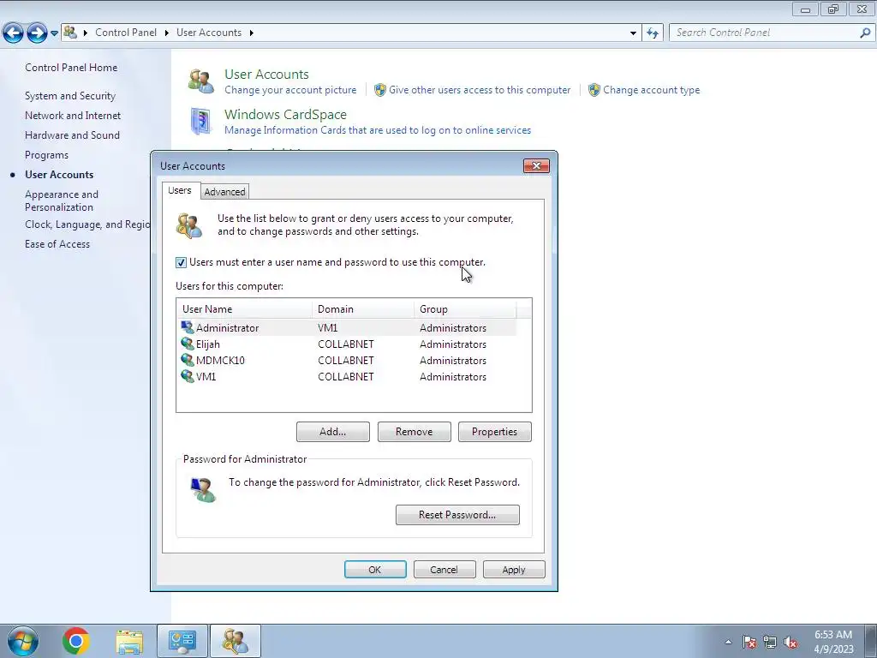Click Change your account picture link
Image resolution: width=877 pixels, height=658 pixels.
click(290, 90)
